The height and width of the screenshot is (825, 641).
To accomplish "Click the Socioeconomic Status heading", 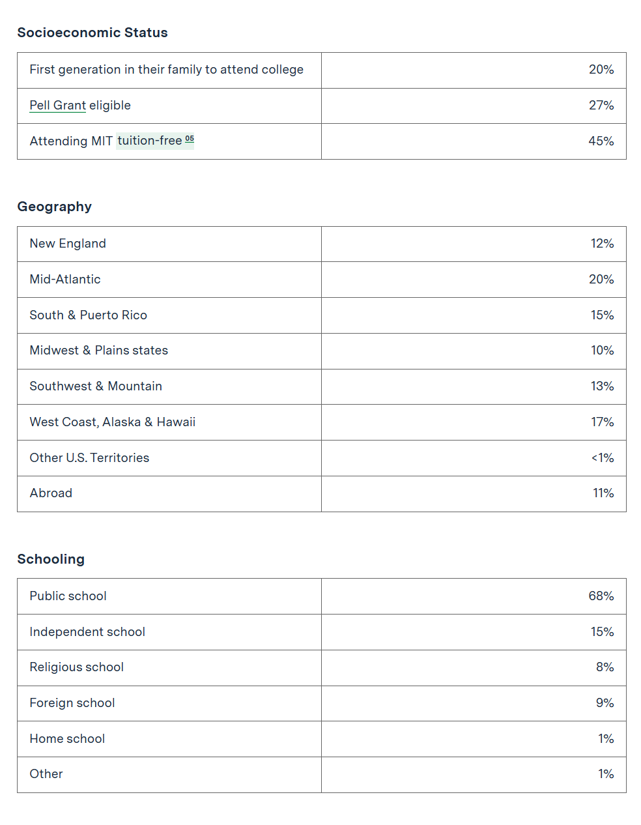I will (x=93, y=33).
